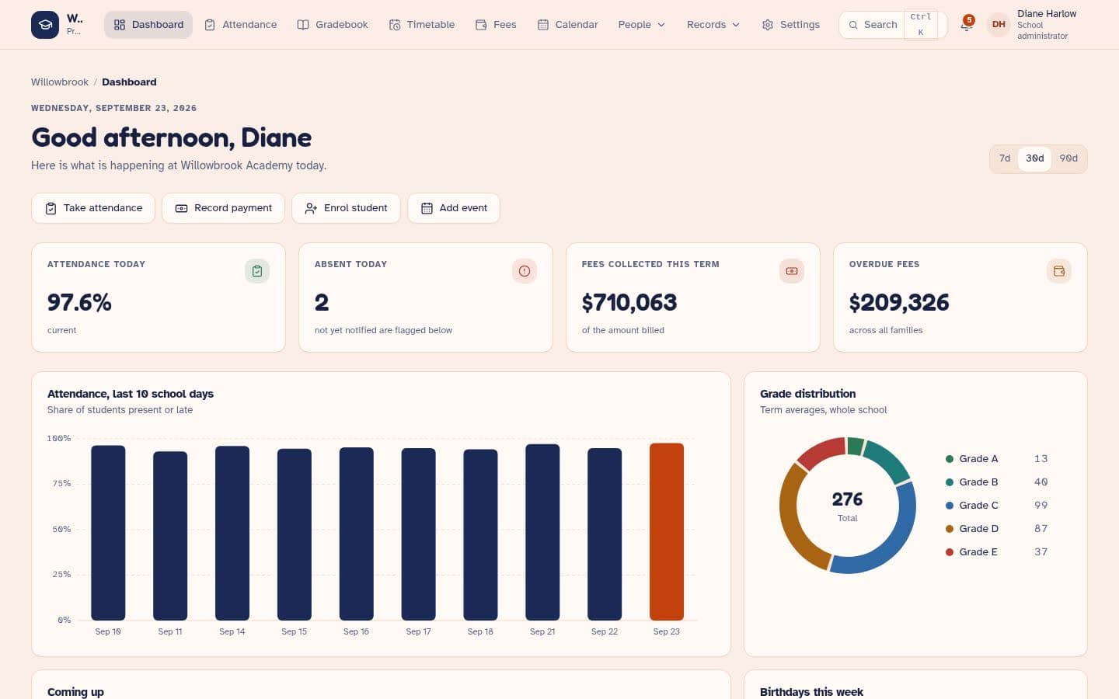1119x699 pixels.
Task: Select the 7d time range
Action: pos(1005,158)
